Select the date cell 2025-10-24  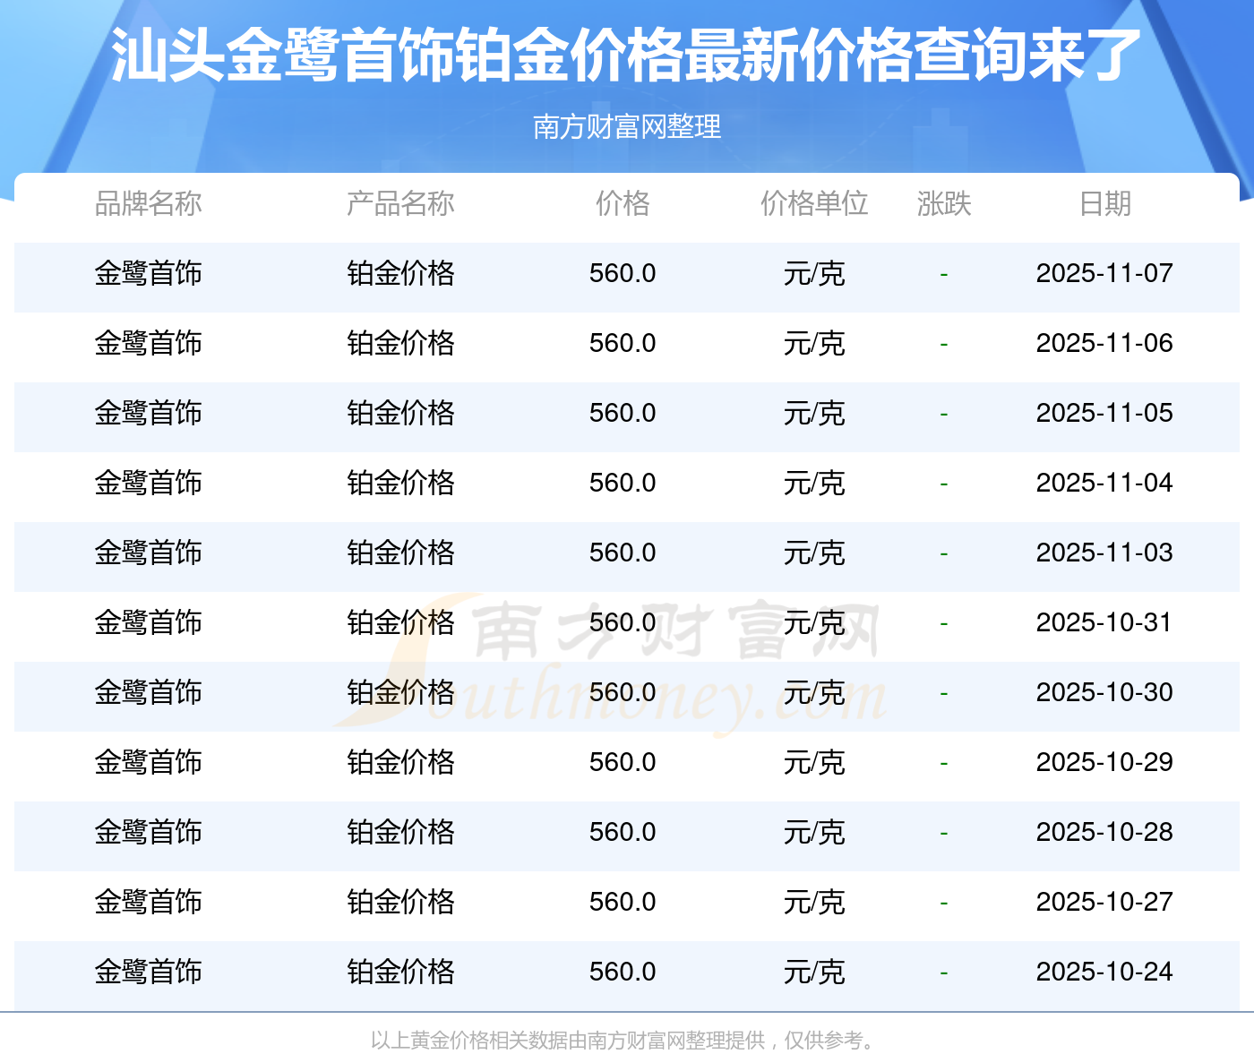[x=1104, y=972]
